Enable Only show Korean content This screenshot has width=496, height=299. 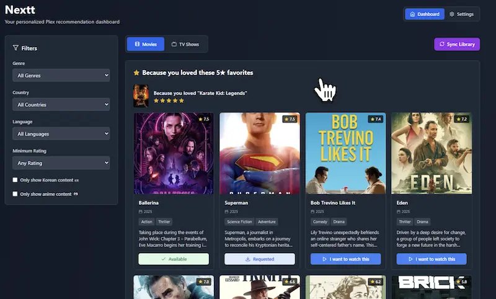pos(15,180)
